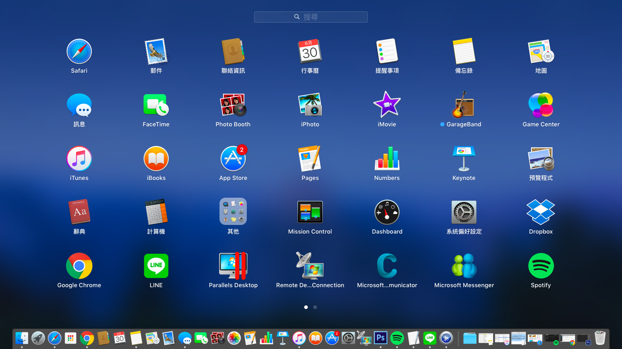Open Google Chrome in Launchpad grid
The height and width of the screenshot is (349, 622).
(79, 266)
